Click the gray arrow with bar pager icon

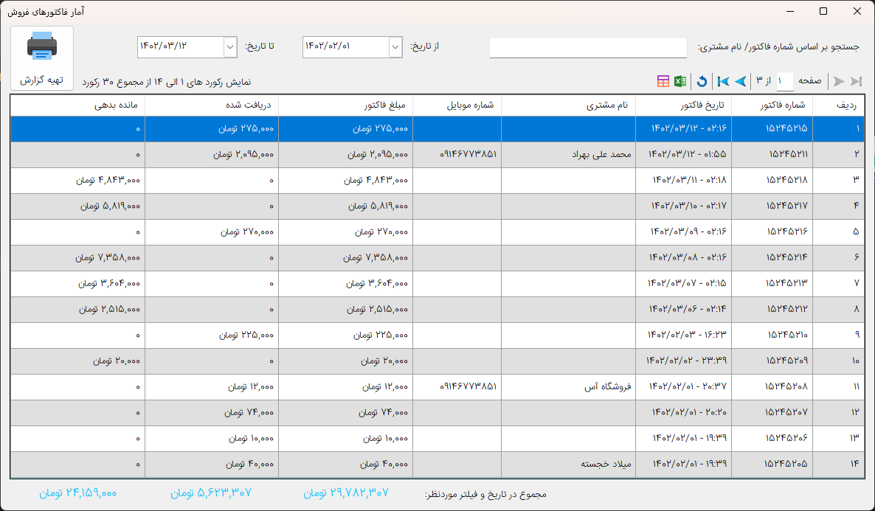[x=856, y=81]
